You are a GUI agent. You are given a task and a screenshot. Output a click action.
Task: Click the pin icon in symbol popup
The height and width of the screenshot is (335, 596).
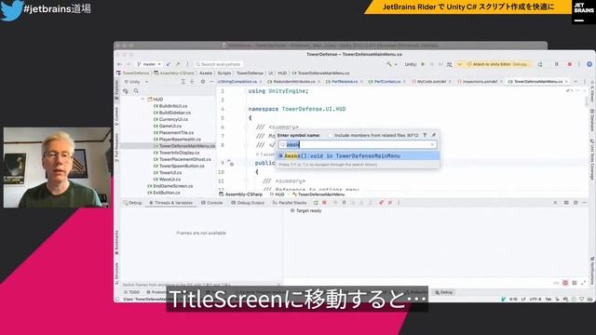coord(433,135)
